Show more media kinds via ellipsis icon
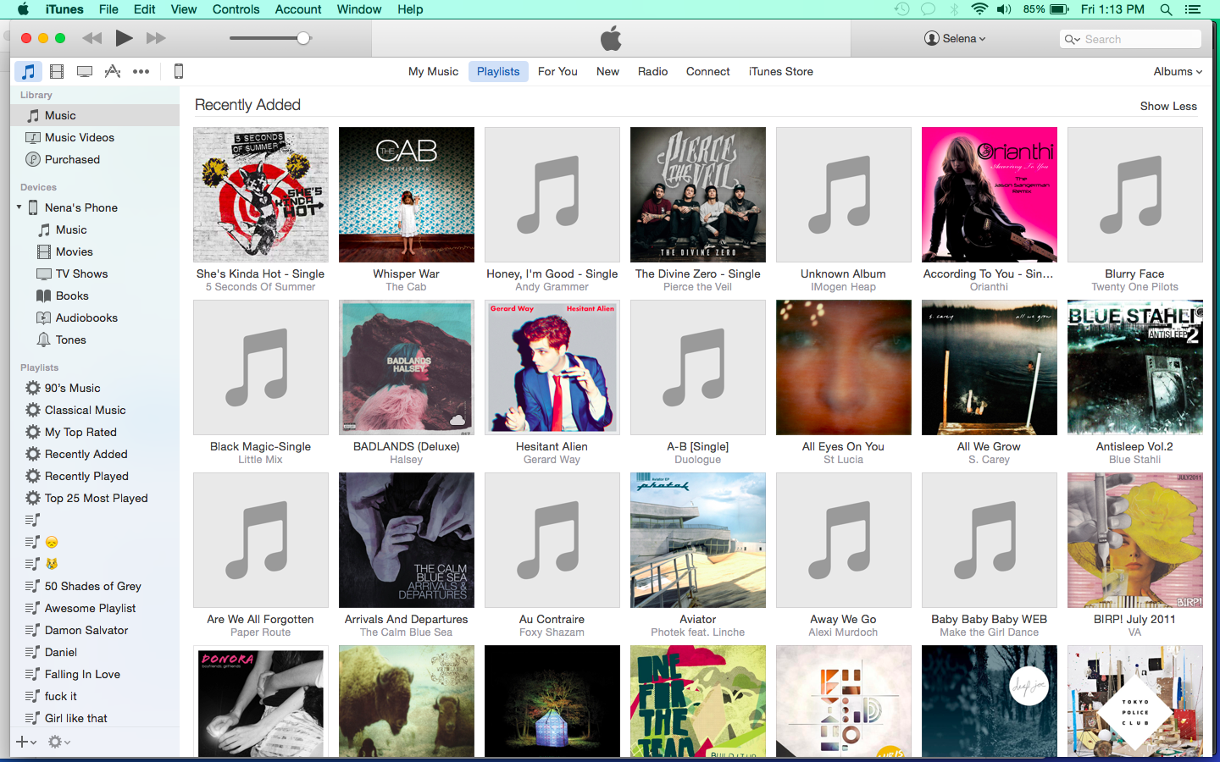 (141, 71)
